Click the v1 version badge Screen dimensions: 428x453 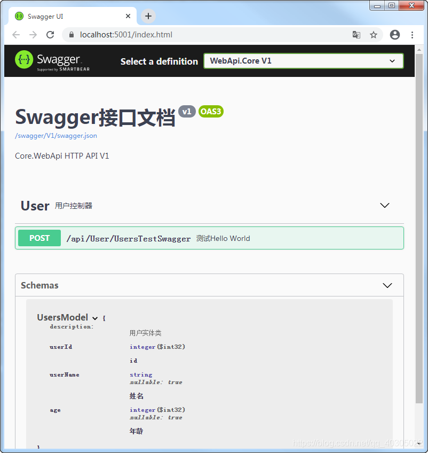pos(187,112)
